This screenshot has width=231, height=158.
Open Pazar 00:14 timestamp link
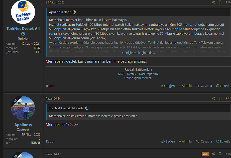coord(53,98)
